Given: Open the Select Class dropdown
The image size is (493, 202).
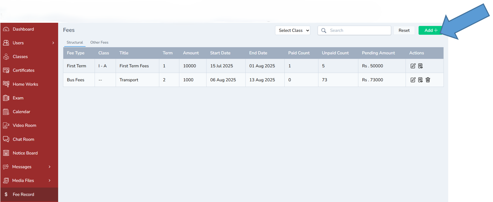Looking at the screenshot, I should point(292,30).
